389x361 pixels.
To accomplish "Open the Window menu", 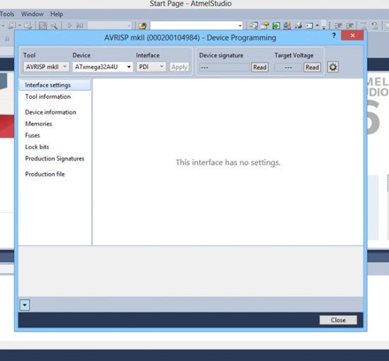I will [33, 14].
